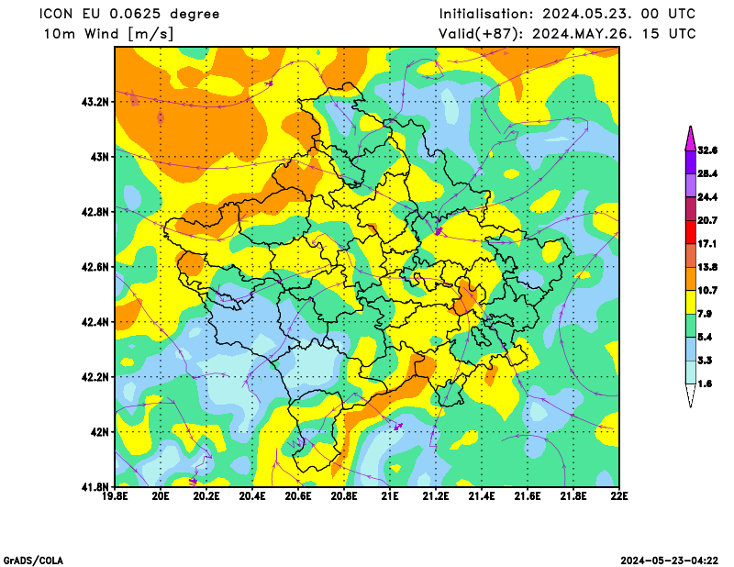Click the red colorbar band below 20.7
The image size is (734, 567).
pyautogui.click(x=691, y=232)
